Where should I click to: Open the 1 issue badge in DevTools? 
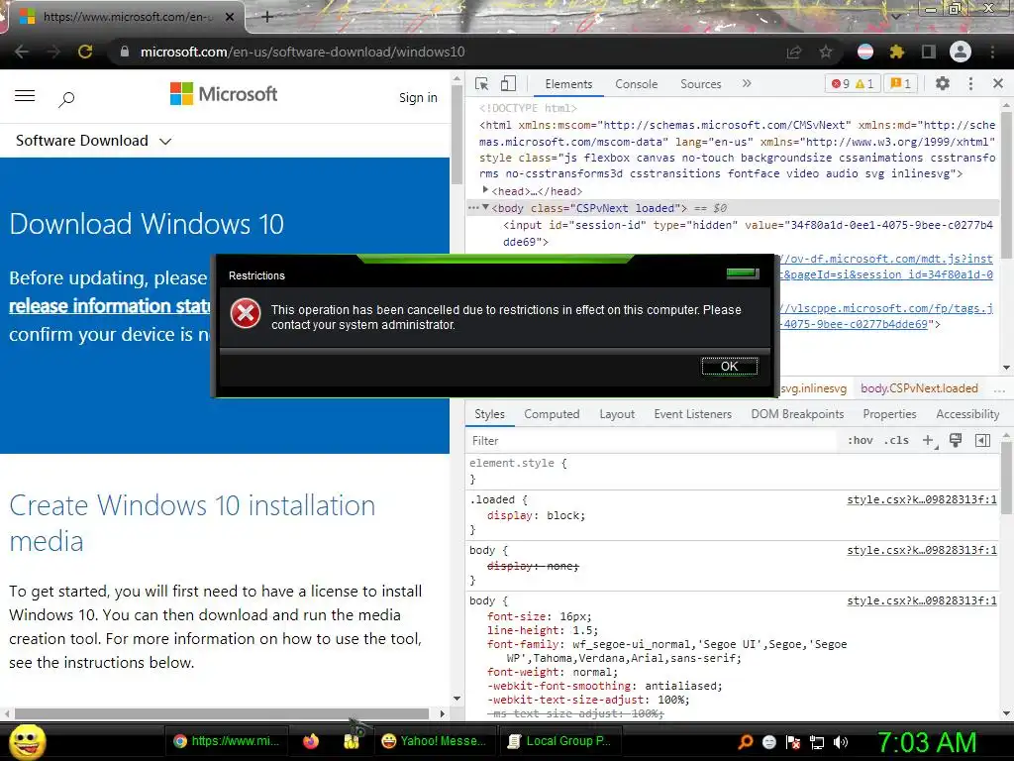[900, 84]
